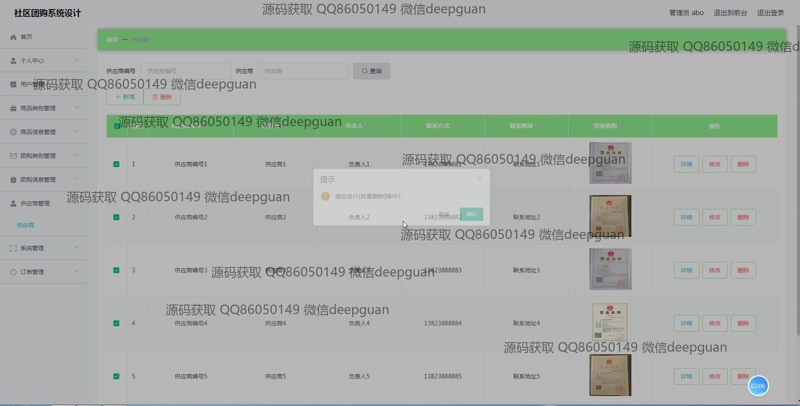The height and width of the screenshot is (406, 800).
Task: Toggle the select-all checkbox in table header
Action: click(117, 126)
